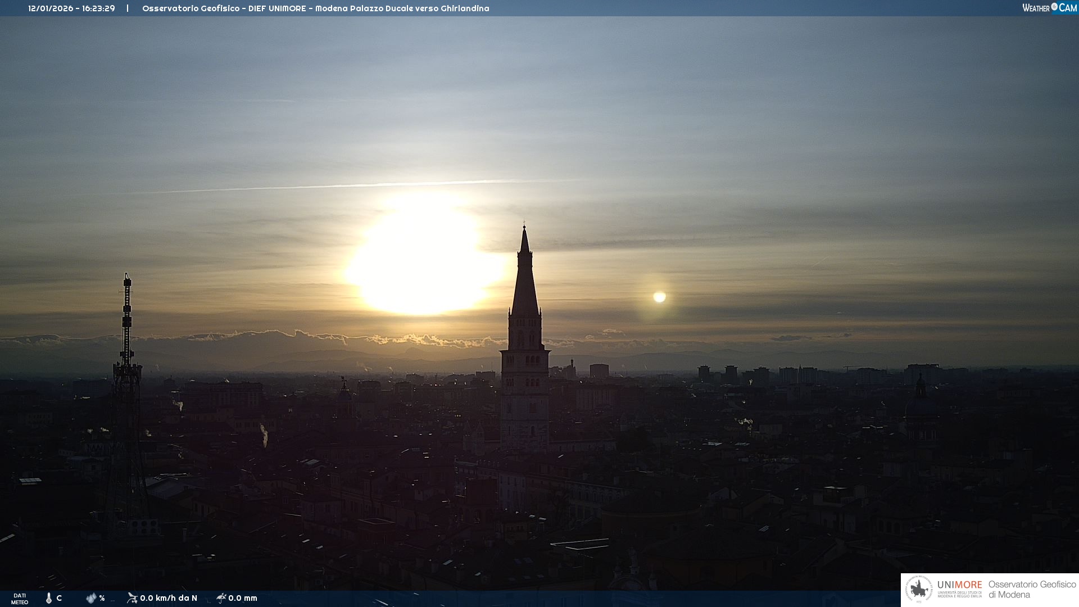The image size is (1079, 607).
Task: Click the Osservatorio Geofisico camera title text
Action: (315, 8)
